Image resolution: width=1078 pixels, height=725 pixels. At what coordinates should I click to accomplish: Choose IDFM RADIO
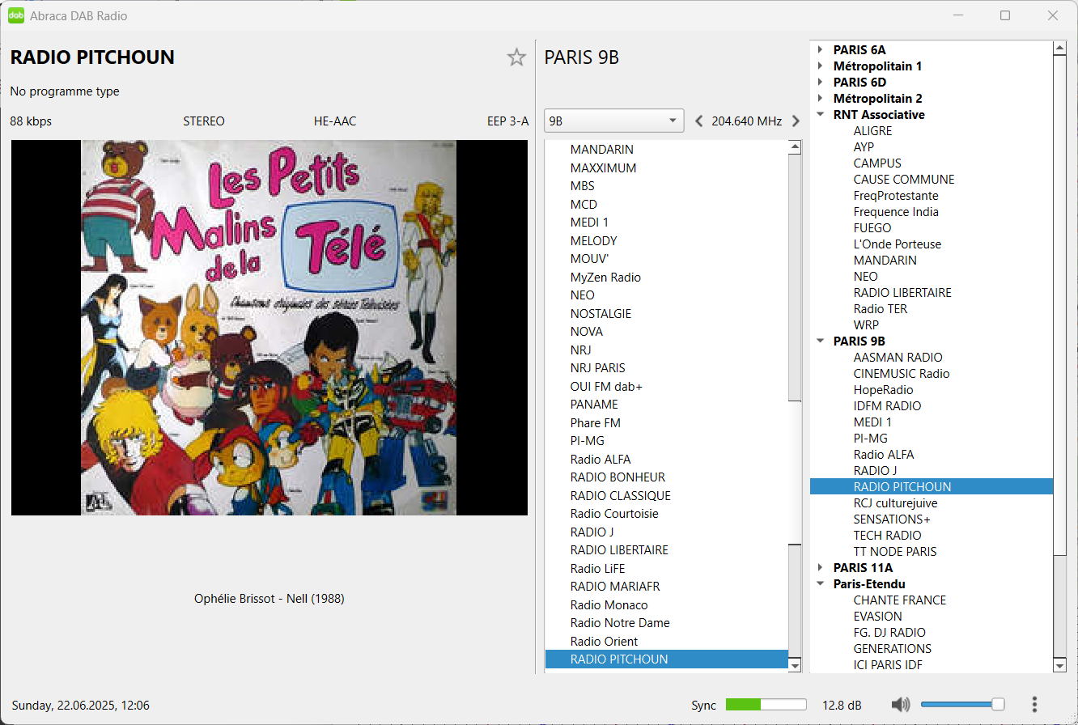(887, 406)
